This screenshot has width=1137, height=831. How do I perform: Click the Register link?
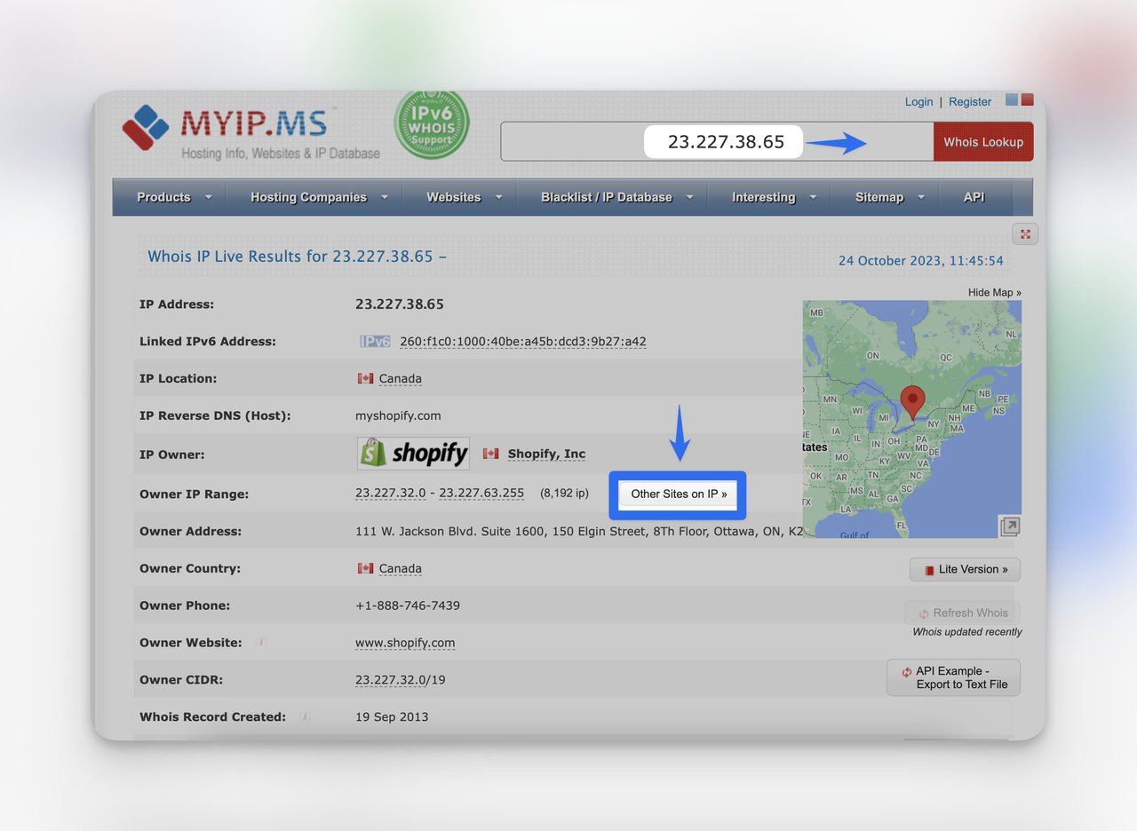point(970,101)
